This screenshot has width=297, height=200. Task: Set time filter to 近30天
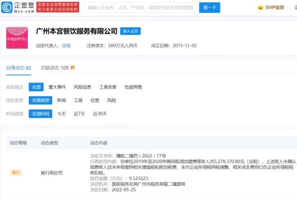[100, 114]
